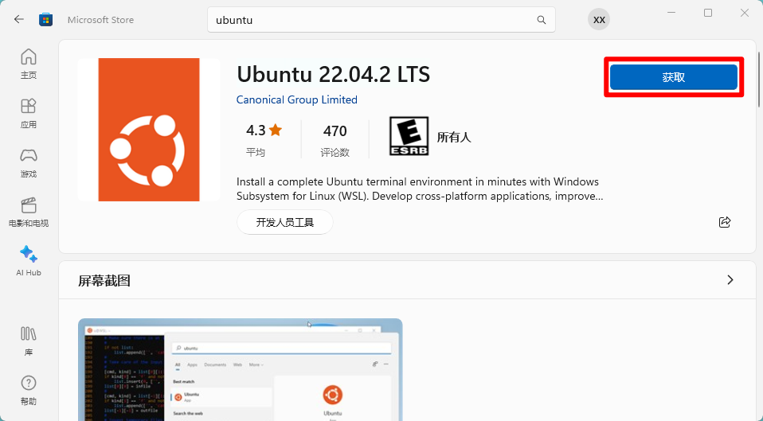763x421 pixels.
Task: Click the 4.3 average star rating
Action: [x=264, y=138]
